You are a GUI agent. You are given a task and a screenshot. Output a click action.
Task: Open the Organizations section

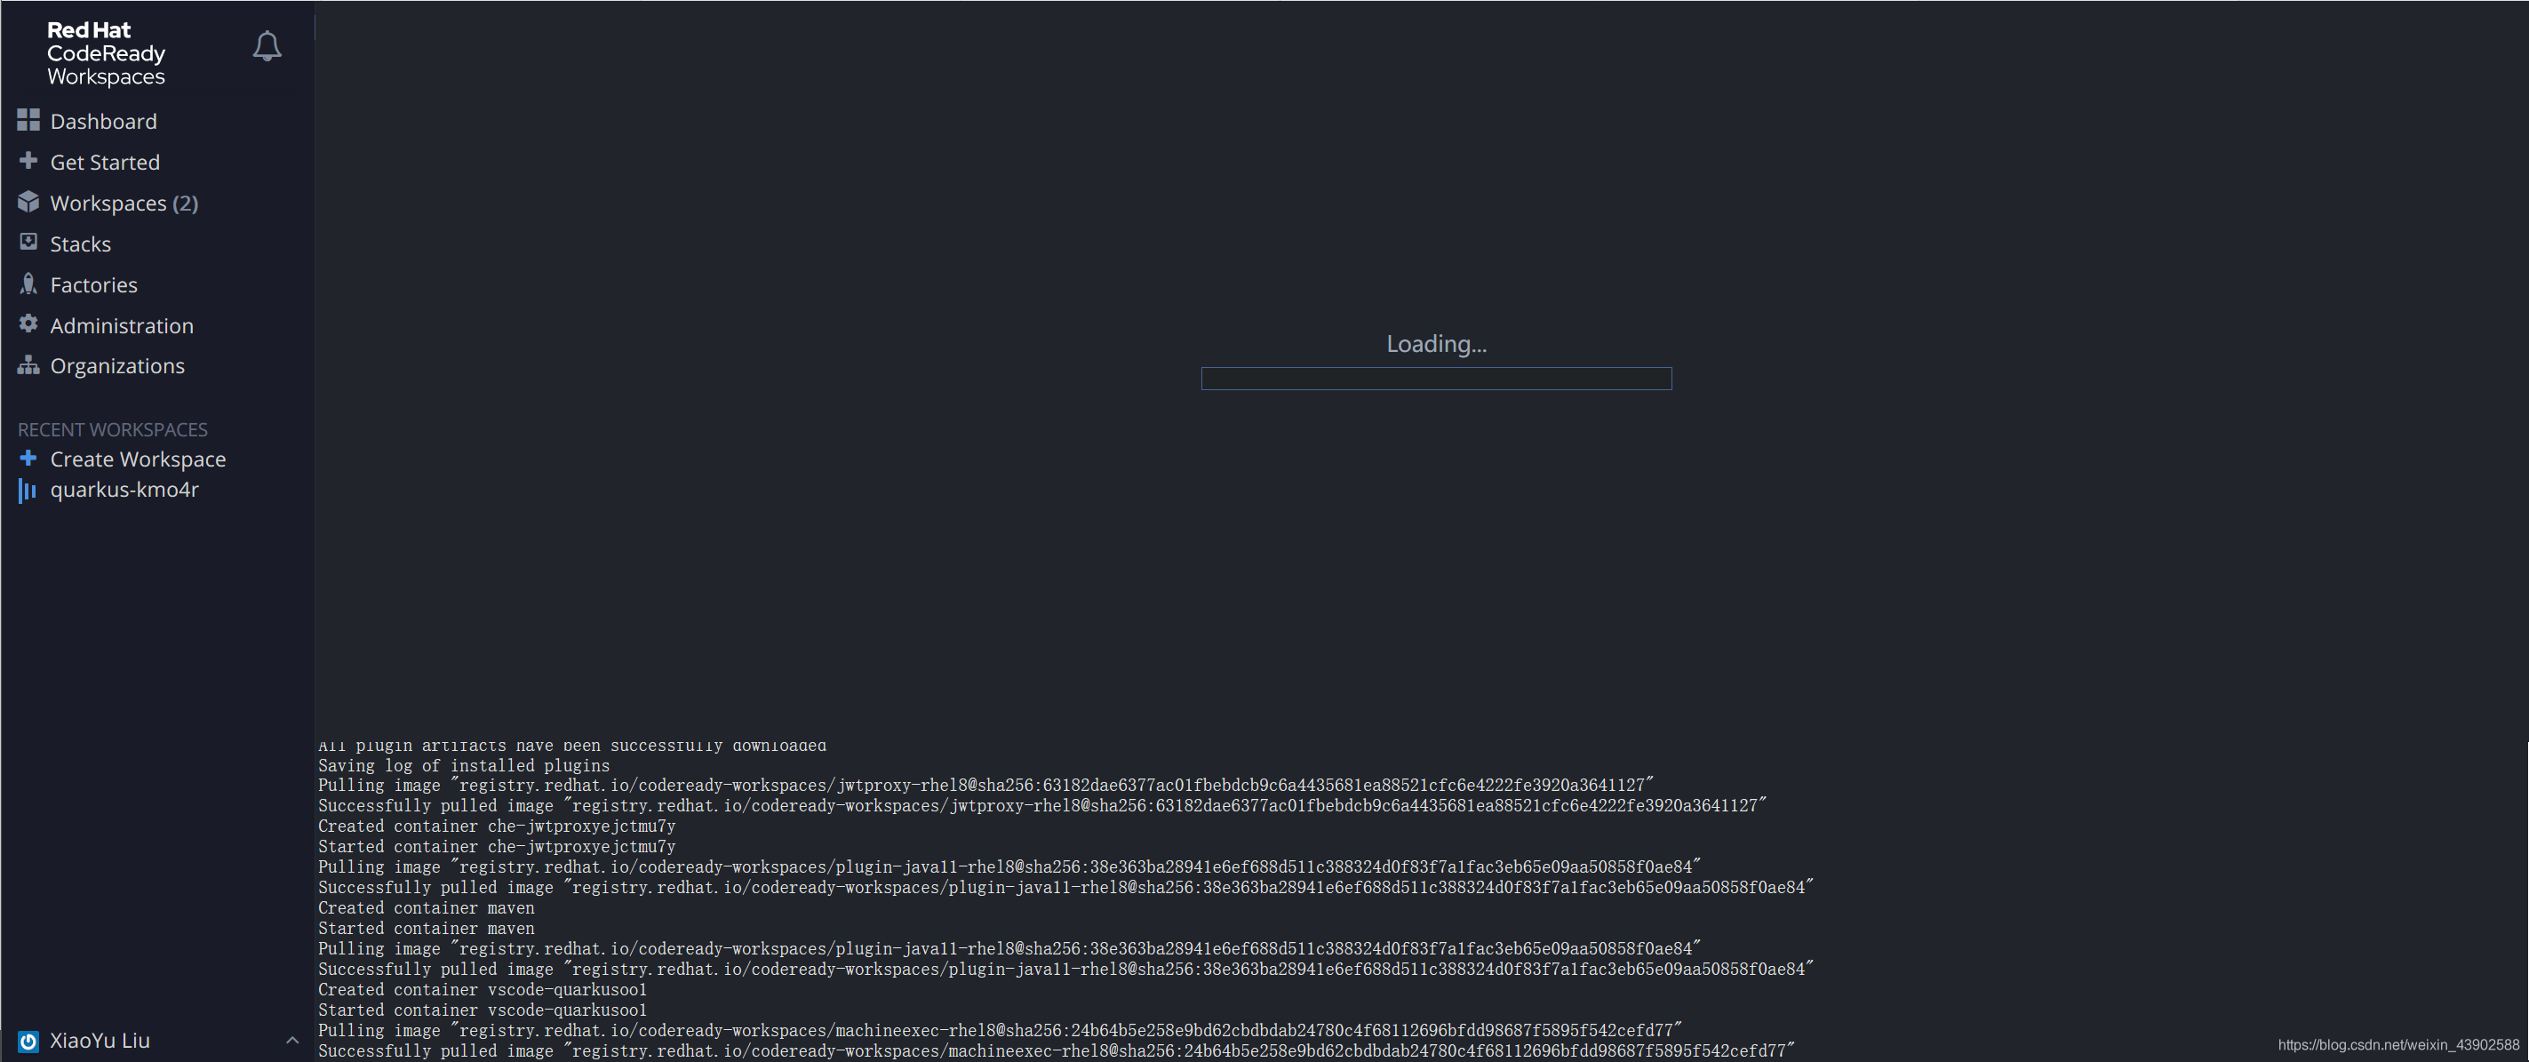tap(116, 366)
